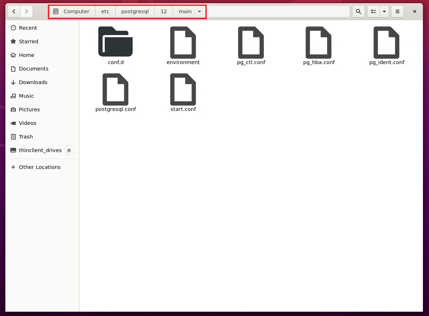Screen dimensions: 429x316
Task: Open pg_ctl.conf from the file list
Action: 251,42
